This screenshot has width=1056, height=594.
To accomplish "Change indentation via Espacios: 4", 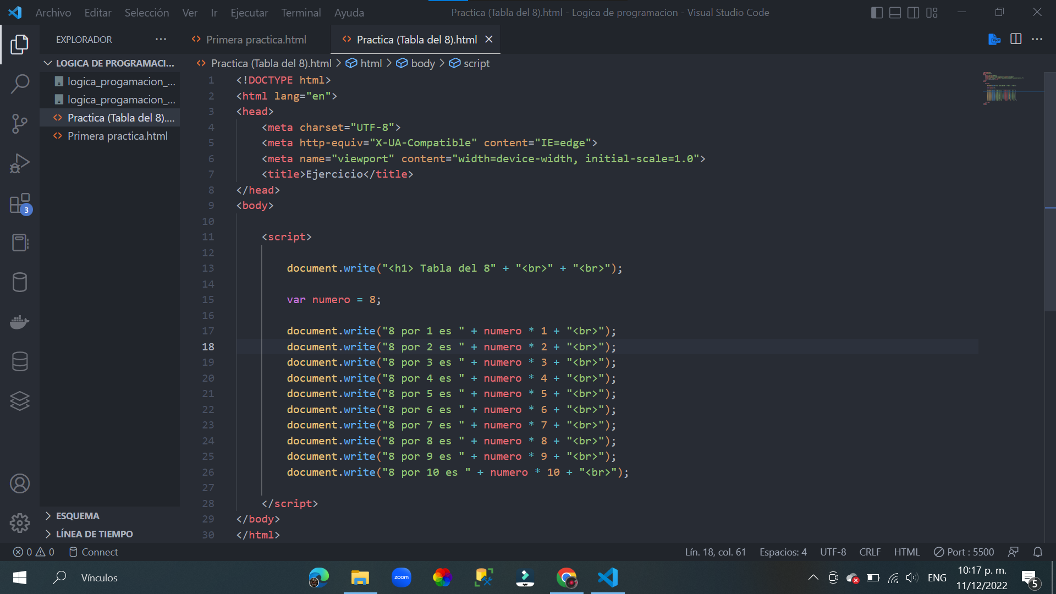I will (x=783, y=552).
